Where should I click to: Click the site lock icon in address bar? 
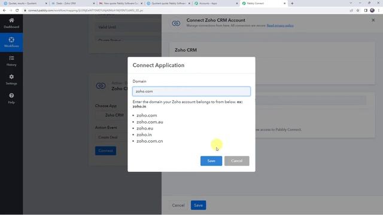pyautogui.click(x=25, y=11)
